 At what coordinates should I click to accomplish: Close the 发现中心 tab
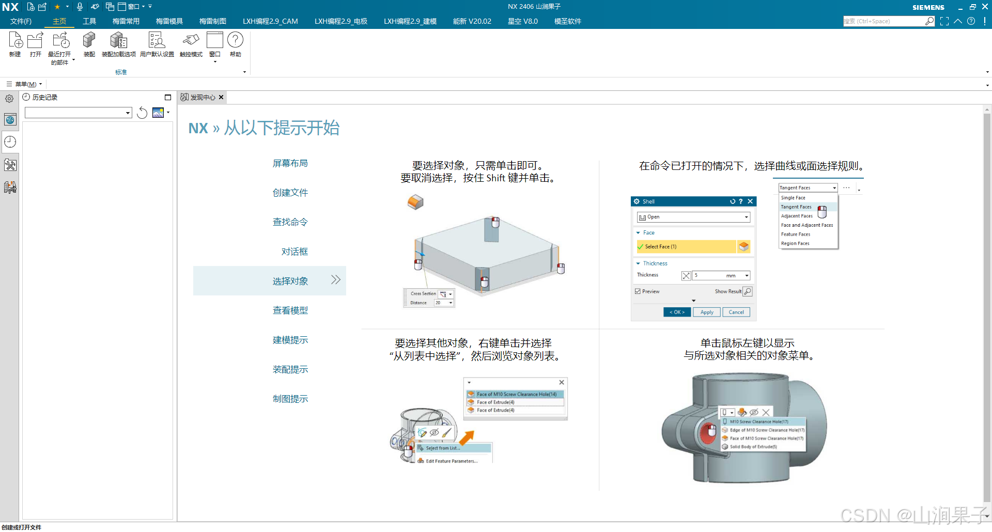[221, 97]
